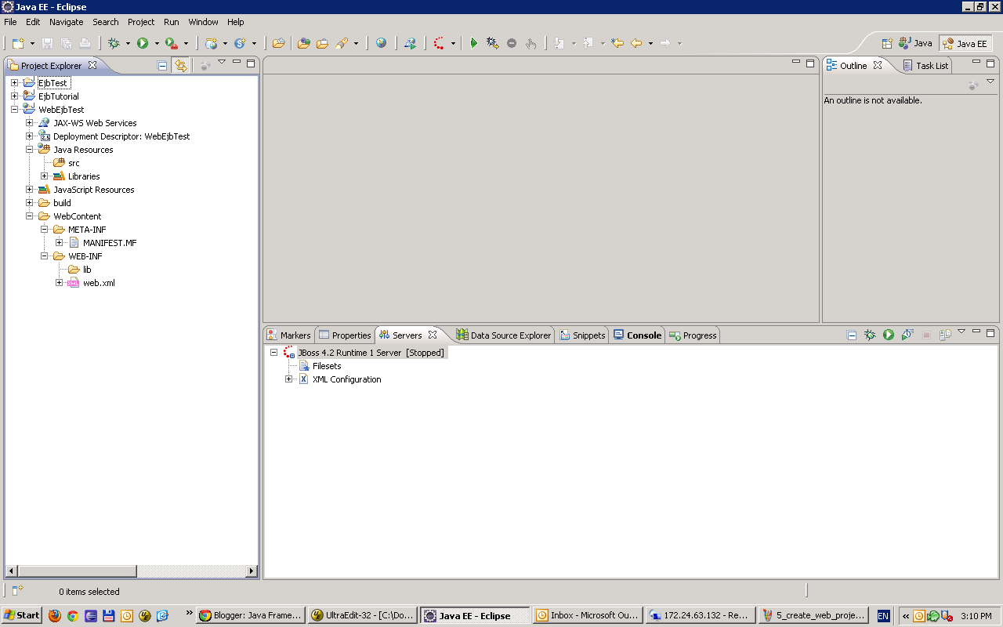Screen dimensions: 1003x627
Task: Toggle link with editor in Project Explorer
Action: pyautogui.click(x=182, y=65)
